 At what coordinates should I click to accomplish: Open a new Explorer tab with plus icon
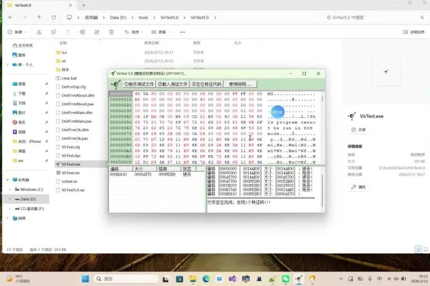point(84,5)
